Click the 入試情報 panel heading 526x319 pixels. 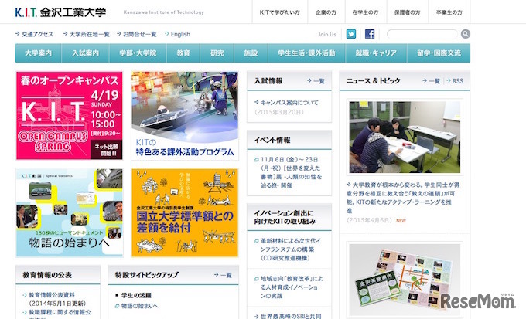[x=268, y=81]
